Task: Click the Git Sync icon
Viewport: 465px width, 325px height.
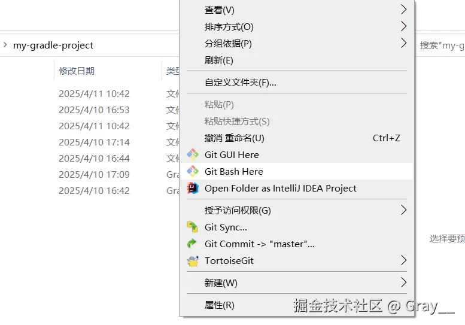Action: coord(192,227)
